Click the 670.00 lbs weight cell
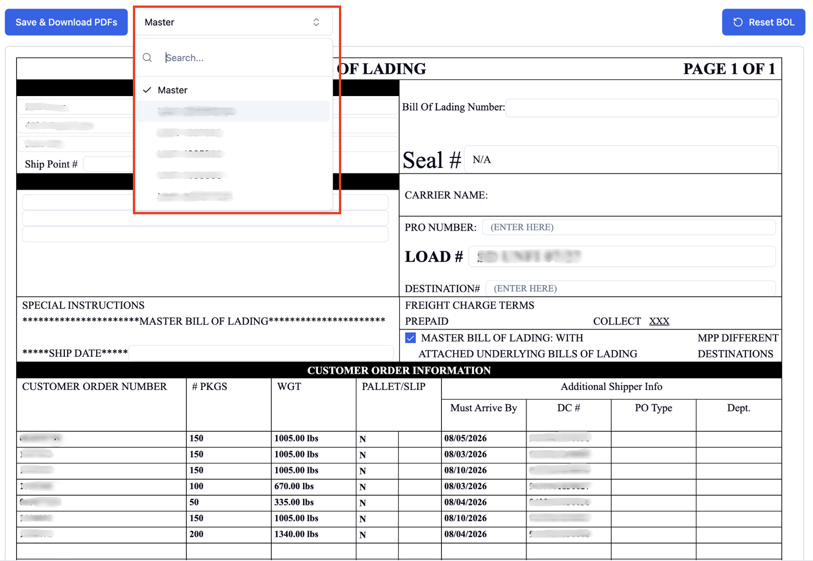Image resolution: width=813 pixels, height=561 pixels. click(313, 486)
